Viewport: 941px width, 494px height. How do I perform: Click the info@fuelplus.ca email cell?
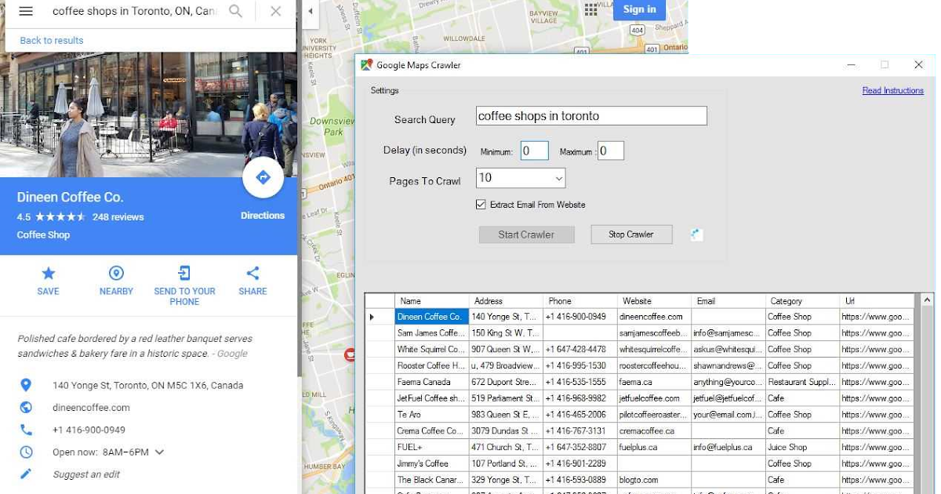[x=728, y=447]
